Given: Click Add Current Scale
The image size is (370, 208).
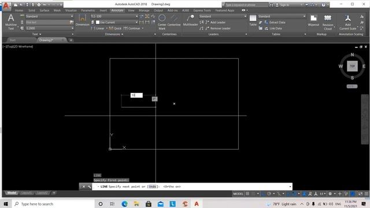Looking at the screenshot, I should 347,22.
